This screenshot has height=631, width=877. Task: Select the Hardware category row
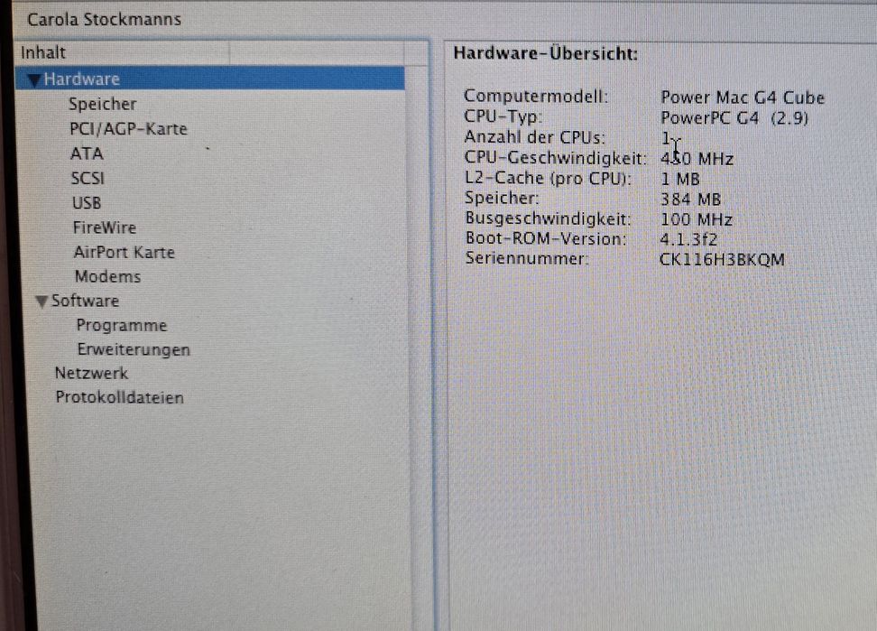(x=210, y=79)
